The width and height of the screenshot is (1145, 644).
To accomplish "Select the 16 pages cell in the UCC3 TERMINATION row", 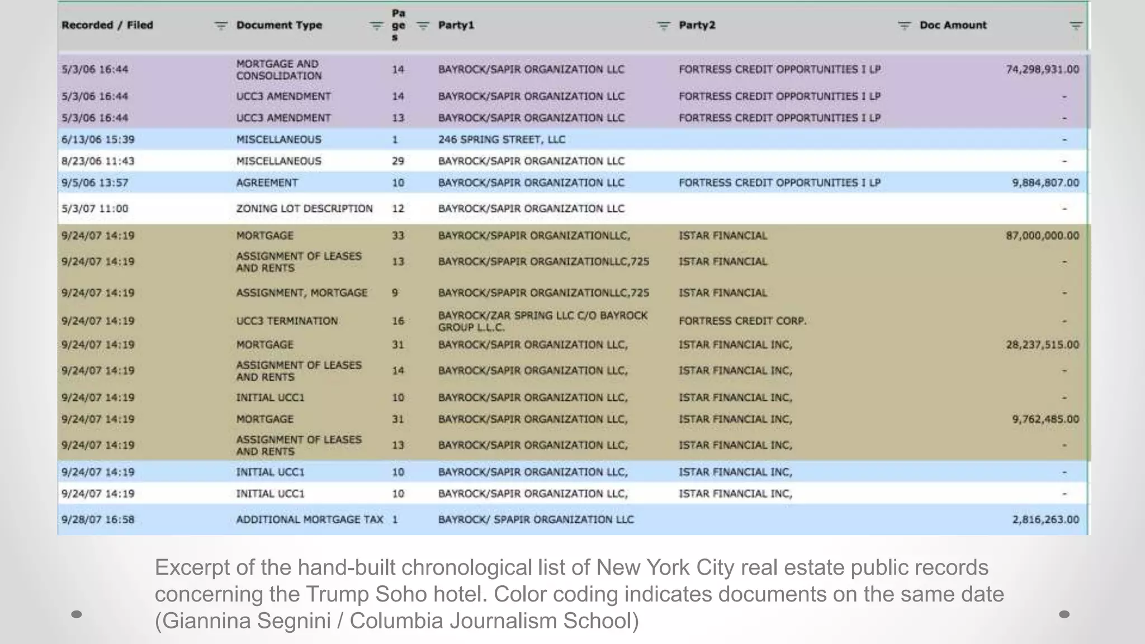I will click(x=398, y=321).
